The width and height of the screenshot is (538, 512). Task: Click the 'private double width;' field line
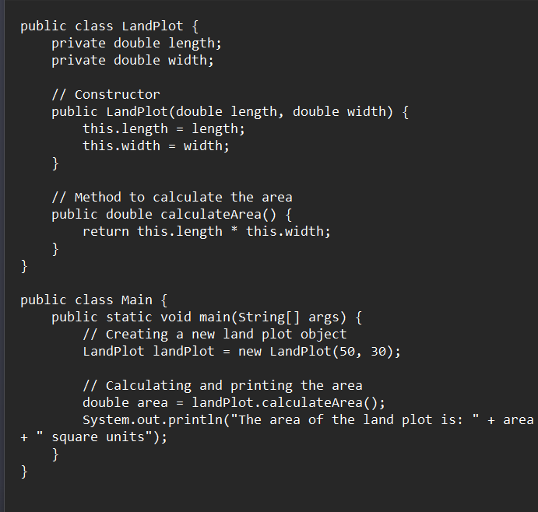132,61
